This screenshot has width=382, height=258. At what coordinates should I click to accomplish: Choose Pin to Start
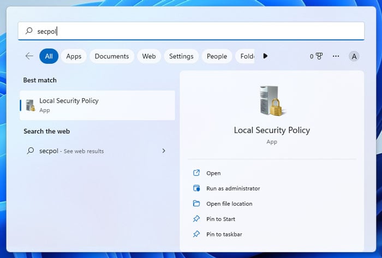click(x=220, y=219)
